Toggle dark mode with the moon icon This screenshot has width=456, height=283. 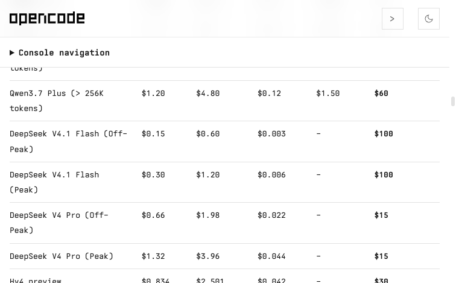tap(429, 19)
